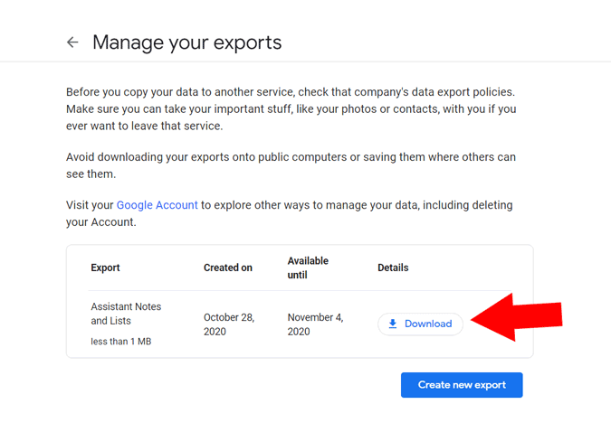This screenshot has width=611, height=432.
Task: Click the Create new export button
Action: pos(462,385)
